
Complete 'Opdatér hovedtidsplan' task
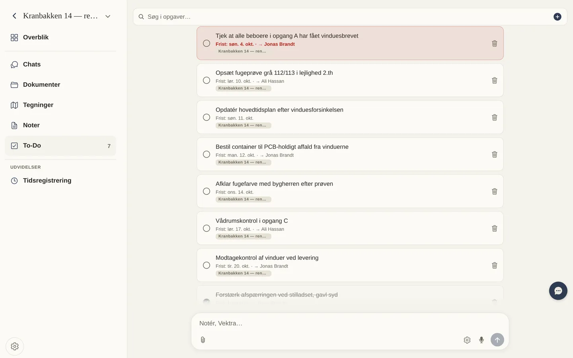tap(207, 117)
